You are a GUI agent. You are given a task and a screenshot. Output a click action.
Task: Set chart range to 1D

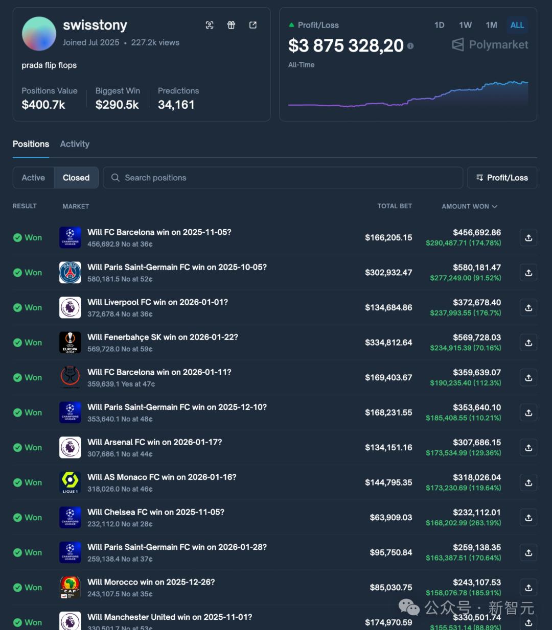coord(439,25)
